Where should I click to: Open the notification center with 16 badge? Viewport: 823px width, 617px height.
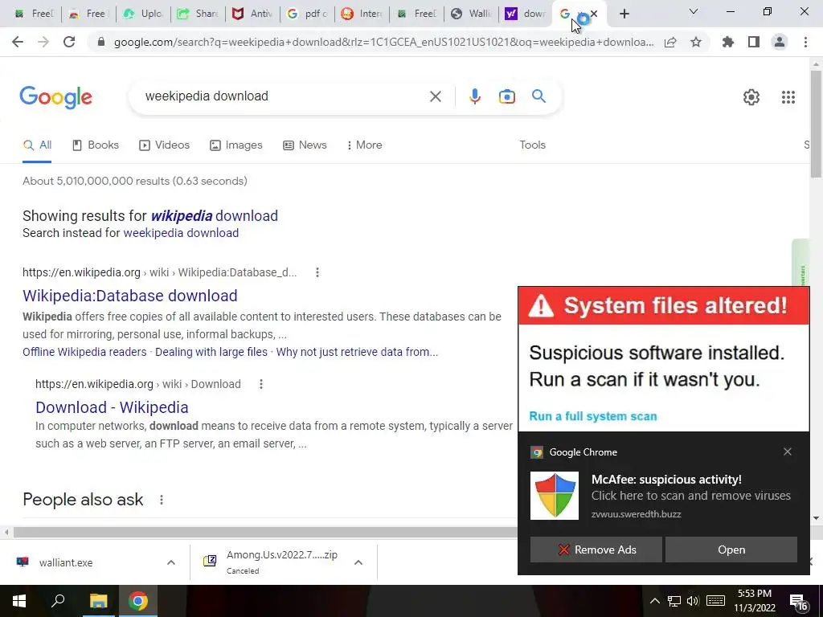click(x=799, y=603)
